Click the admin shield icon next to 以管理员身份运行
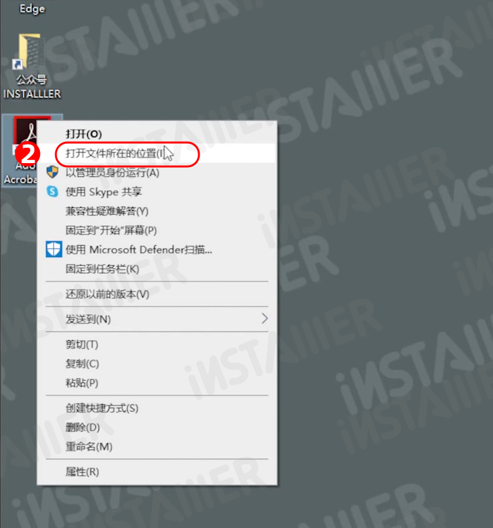This screenshot has width=493, height=528. 52,172
